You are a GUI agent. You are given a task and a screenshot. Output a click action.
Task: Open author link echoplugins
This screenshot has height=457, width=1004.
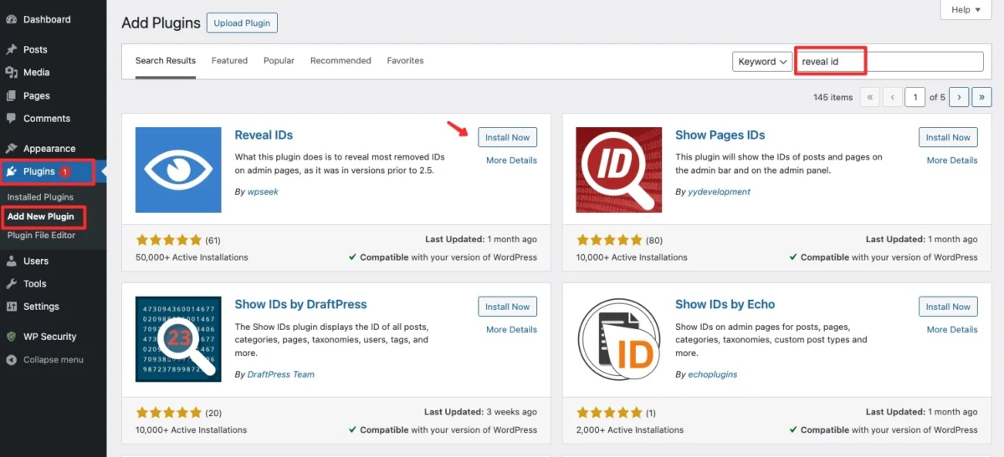tap(713, 374)
